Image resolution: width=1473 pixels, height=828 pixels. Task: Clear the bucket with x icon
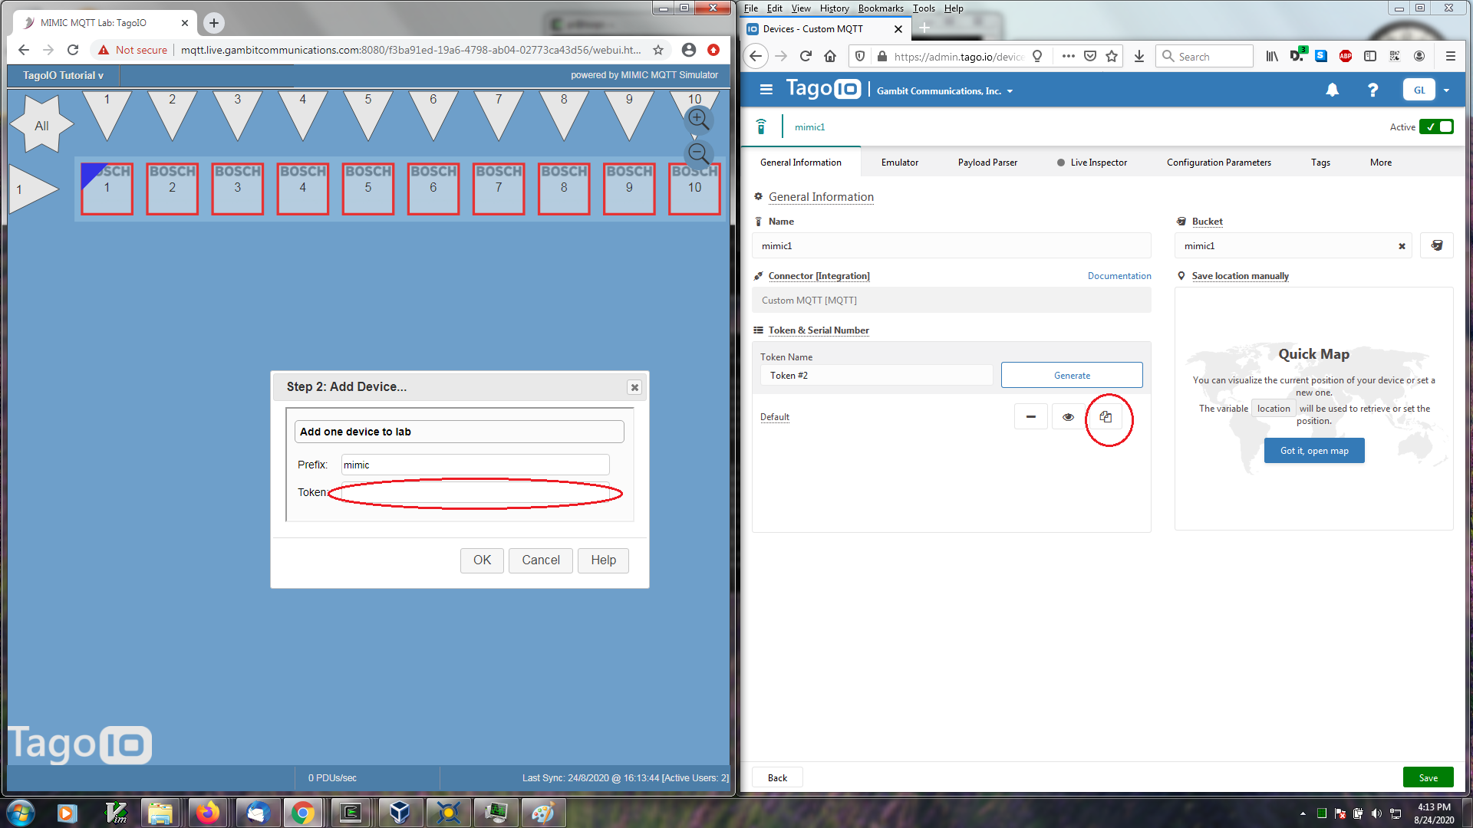[x=1402, y=246]
